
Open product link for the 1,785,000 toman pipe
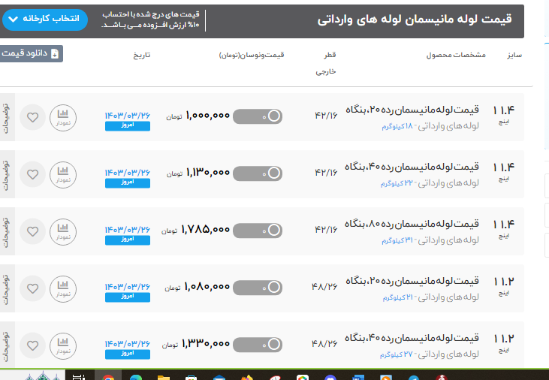(x=412, y=224)
